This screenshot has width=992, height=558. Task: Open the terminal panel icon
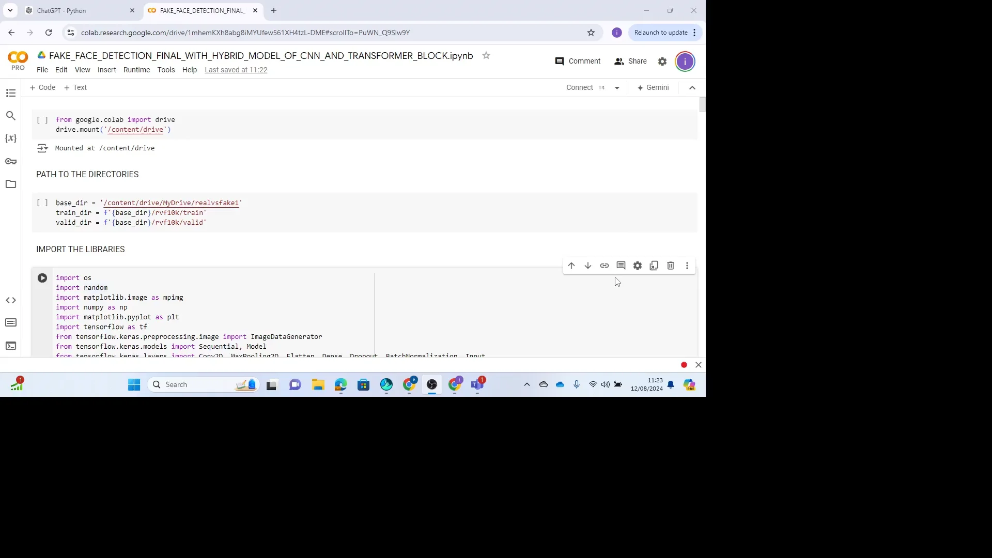[x=11, y=346]
